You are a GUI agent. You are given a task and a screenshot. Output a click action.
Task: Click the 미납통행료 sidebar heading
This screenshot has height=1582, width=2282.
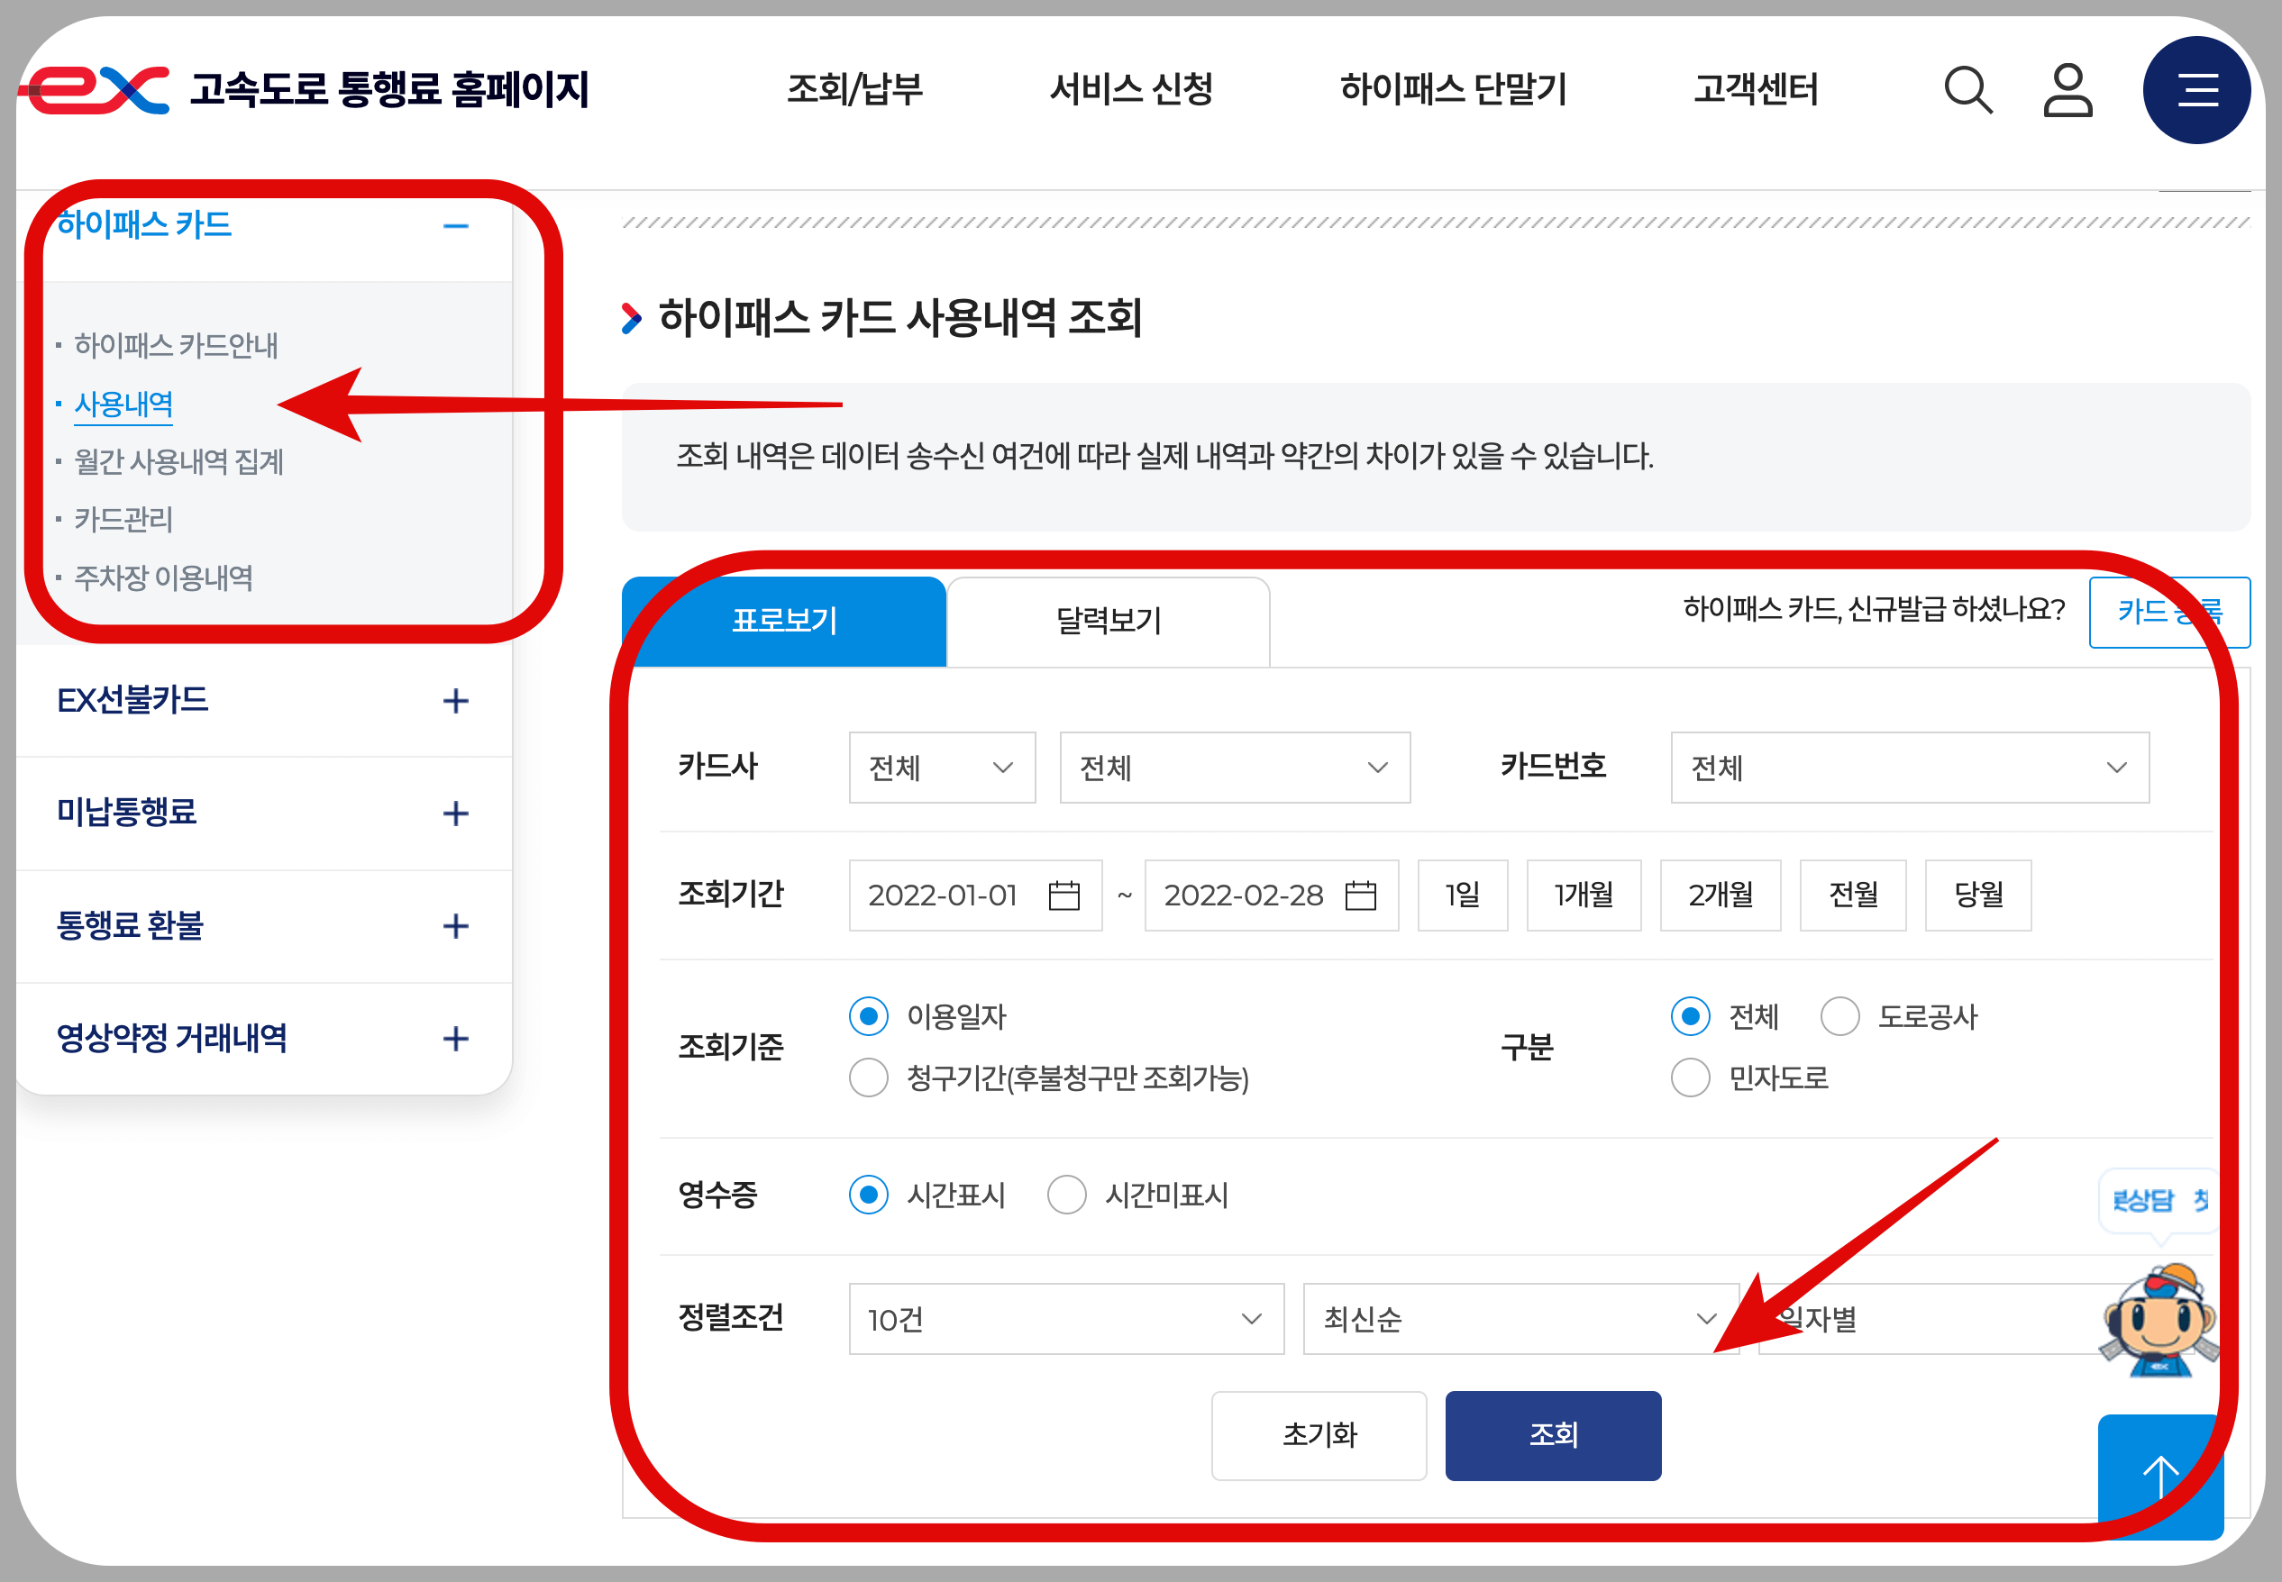pos(126,813)
